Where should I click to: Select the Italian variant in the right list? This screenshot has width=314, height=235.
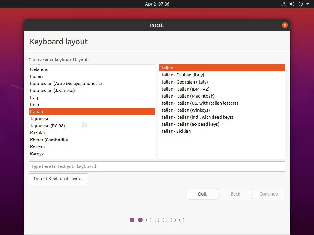point(222,68)
